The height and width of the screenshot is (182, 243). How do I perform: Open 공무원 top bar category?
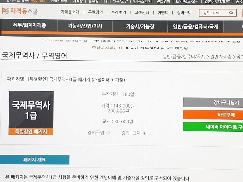[93, 1]
